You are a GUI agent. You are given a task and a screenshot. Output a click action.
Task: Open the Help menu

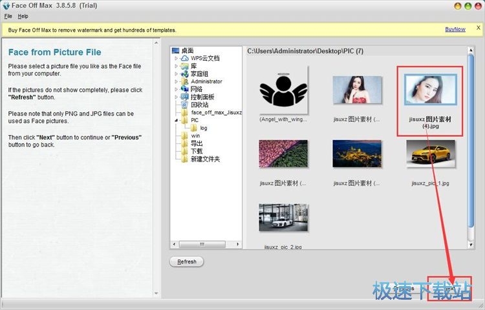tap(23, 16)
